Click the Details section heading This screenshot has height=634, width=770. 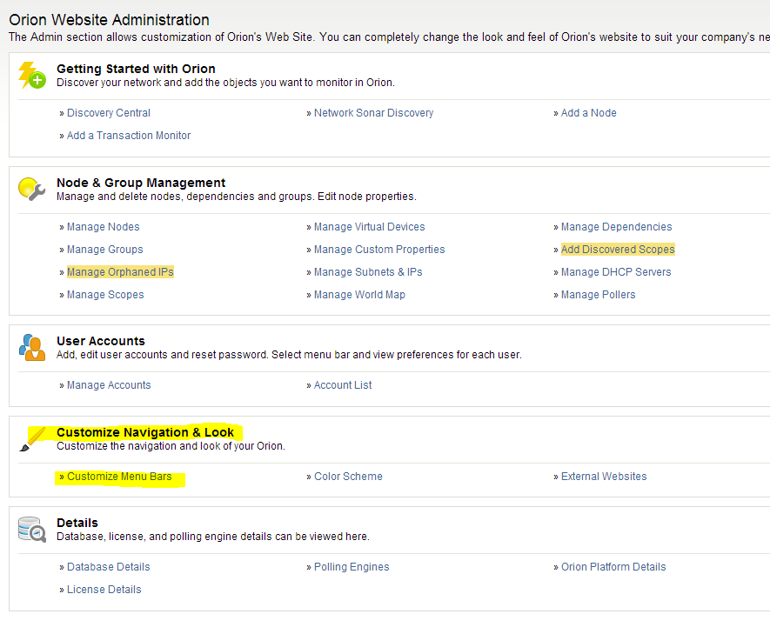point(77,523)
